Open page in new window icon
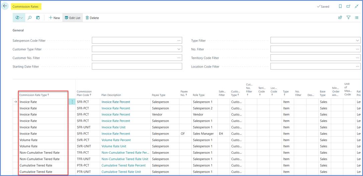This screenshot has width=363, height=176. (x=348, y=6)
